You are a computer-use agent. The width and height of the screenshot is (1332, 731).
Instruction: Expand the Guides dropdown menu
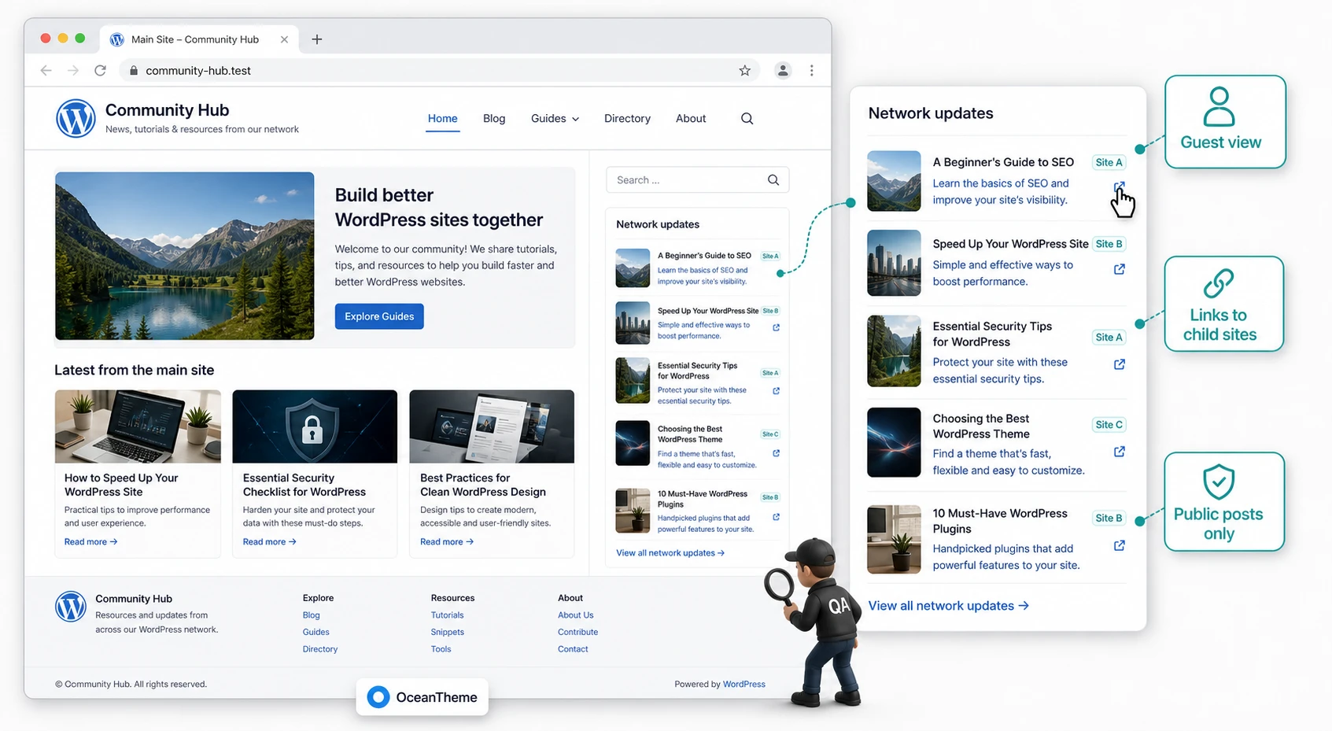tap(555, 119)
